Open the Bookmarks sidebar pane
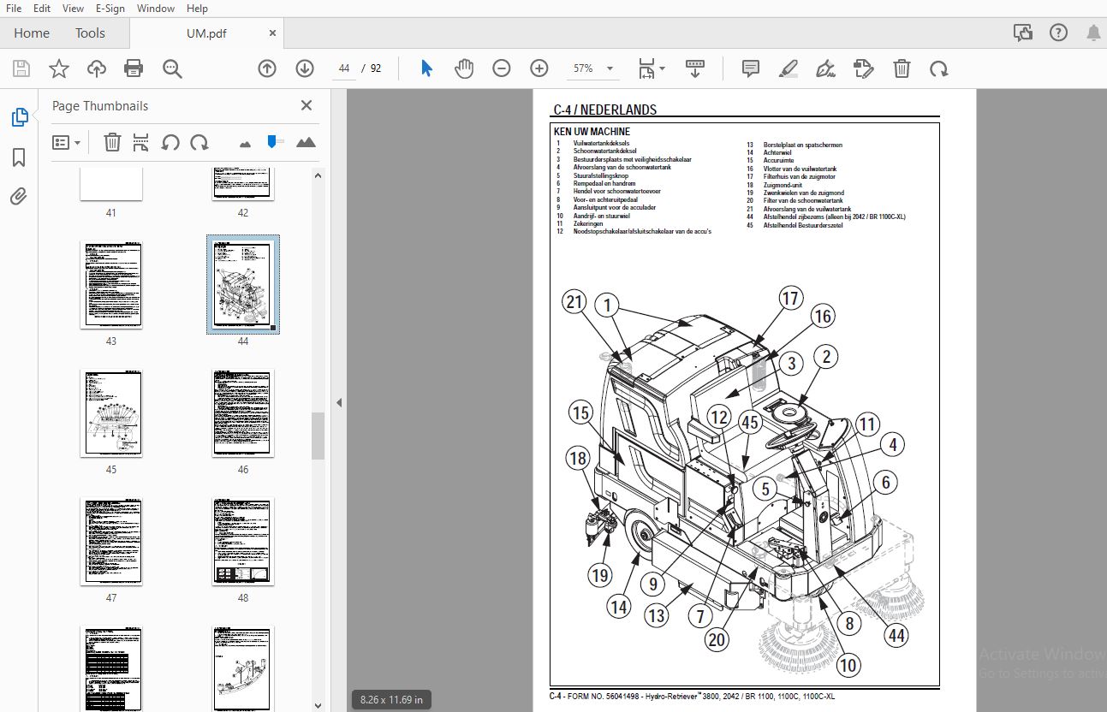1107x712 pixels. pyautogui.click(x=19, y=157)
